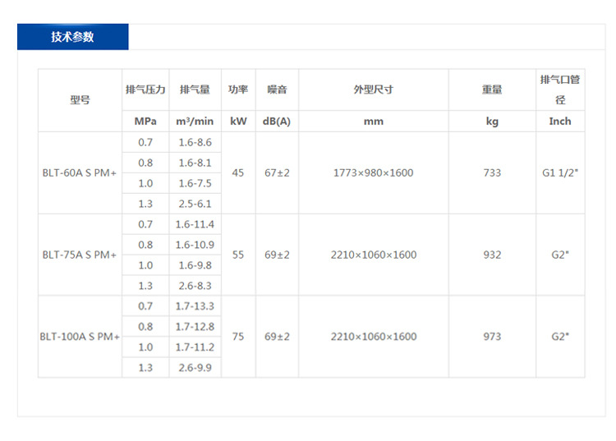Click the 55 kW power value

point(237,255)
